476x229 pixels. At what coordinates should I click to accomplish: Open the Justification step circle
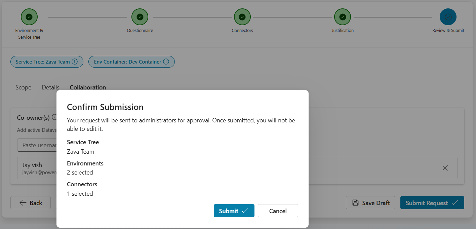click(x=343, y=17)
